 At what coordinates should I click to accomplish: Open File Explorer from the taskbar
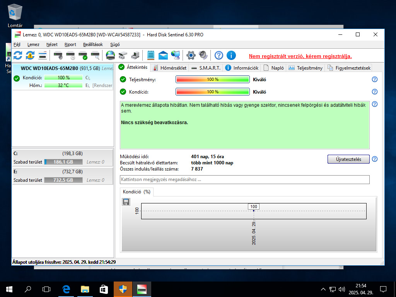[85, 289]
